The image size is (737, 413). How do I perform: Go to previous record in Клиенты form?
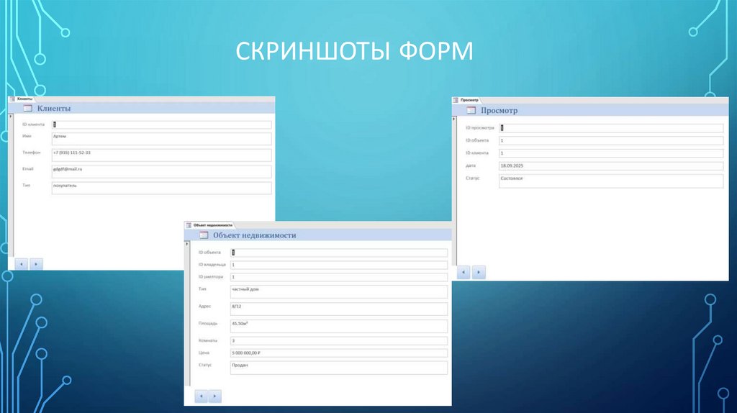21,264
